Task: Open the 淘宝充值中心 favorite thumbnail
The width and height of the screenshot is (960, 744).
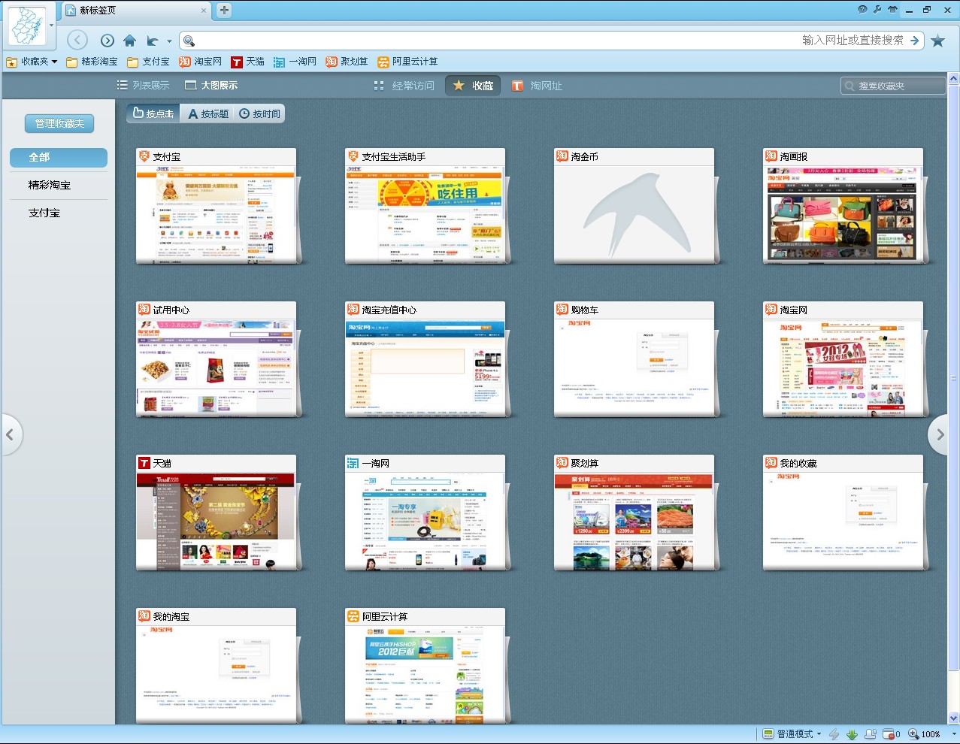Action: point(425,359)
